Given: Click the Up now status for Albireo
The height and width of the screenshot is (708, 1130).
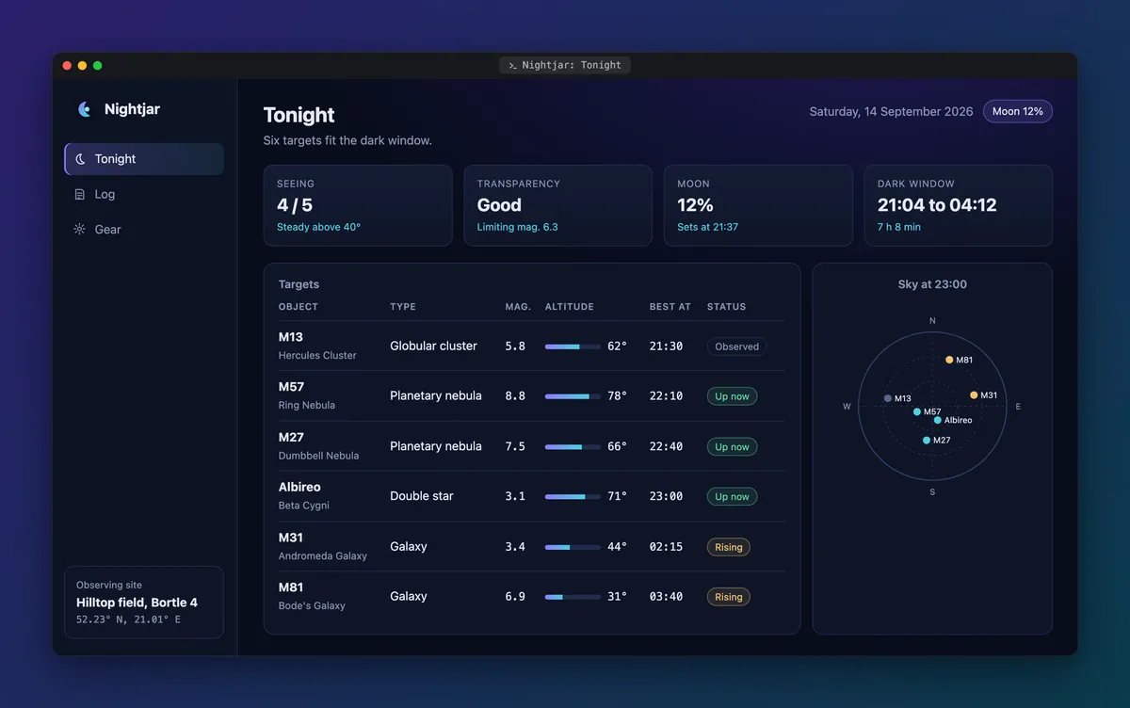Looking at the screenshot, I should coord(732,496).
